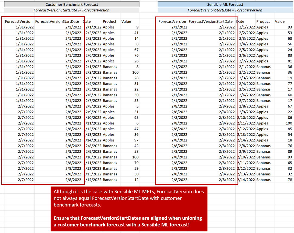Click value 47 in Customer Benchmark table
Viewport: 294px width, 233px height.
coord(136,129)
